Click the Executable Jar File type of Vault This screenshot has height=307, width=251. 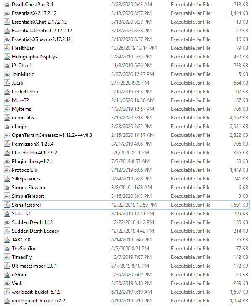pyautogui.click(x=191, y=283)
